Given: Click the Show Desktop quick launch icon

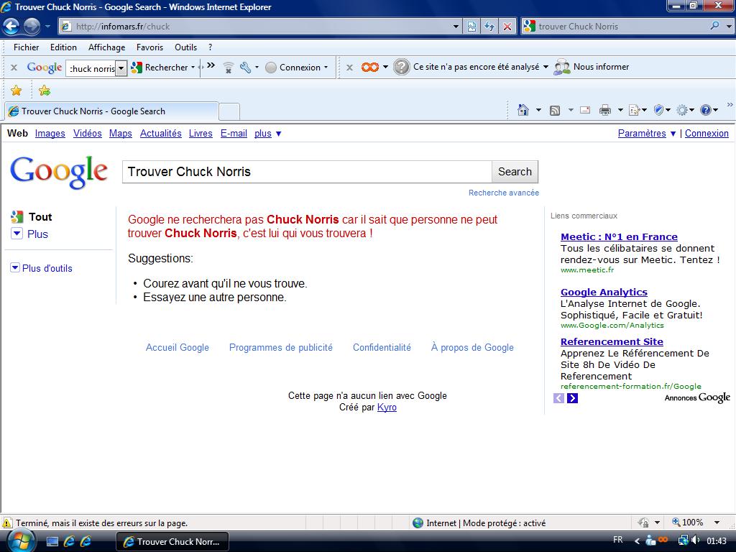Looking at the screenshot, I should click(52, 541).
